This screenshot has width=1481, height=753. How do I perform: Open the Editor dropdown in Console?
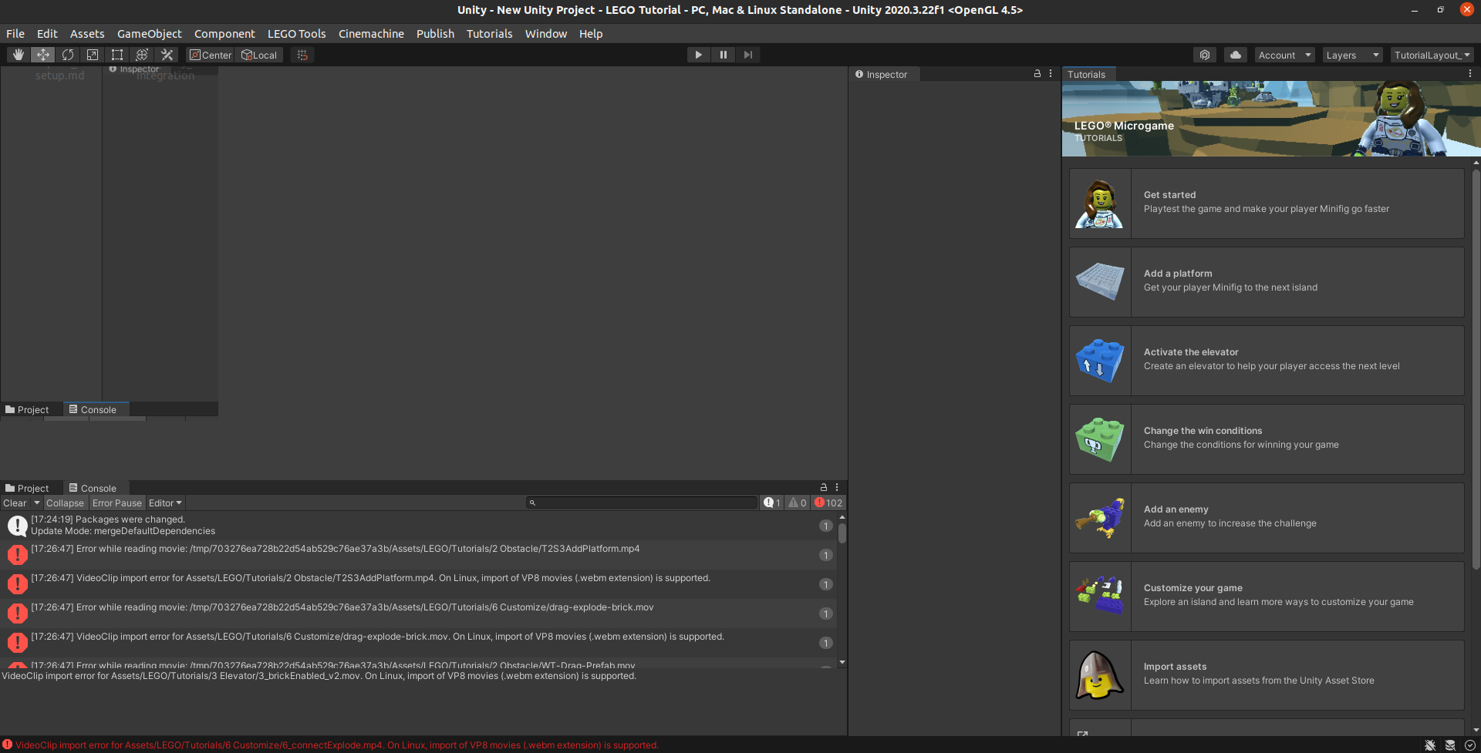click(165, 503)
